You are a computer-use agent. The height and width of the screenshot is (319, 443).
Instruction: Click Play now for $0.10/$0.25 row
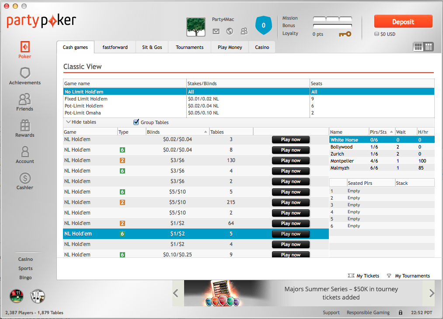(x=291, y=254)
